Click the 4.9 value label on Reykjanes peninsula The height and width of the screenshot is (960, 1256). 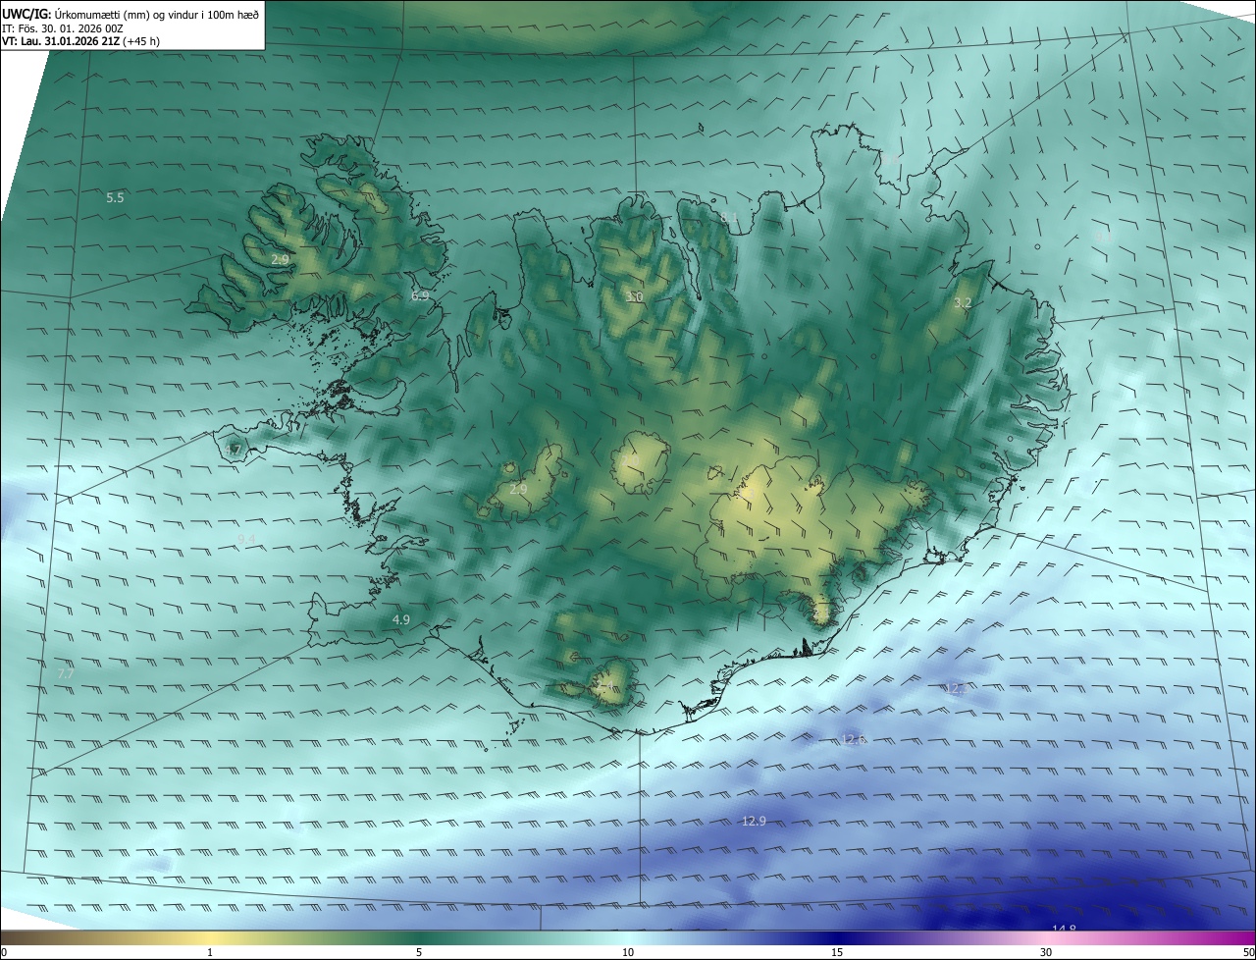point(400,620)
